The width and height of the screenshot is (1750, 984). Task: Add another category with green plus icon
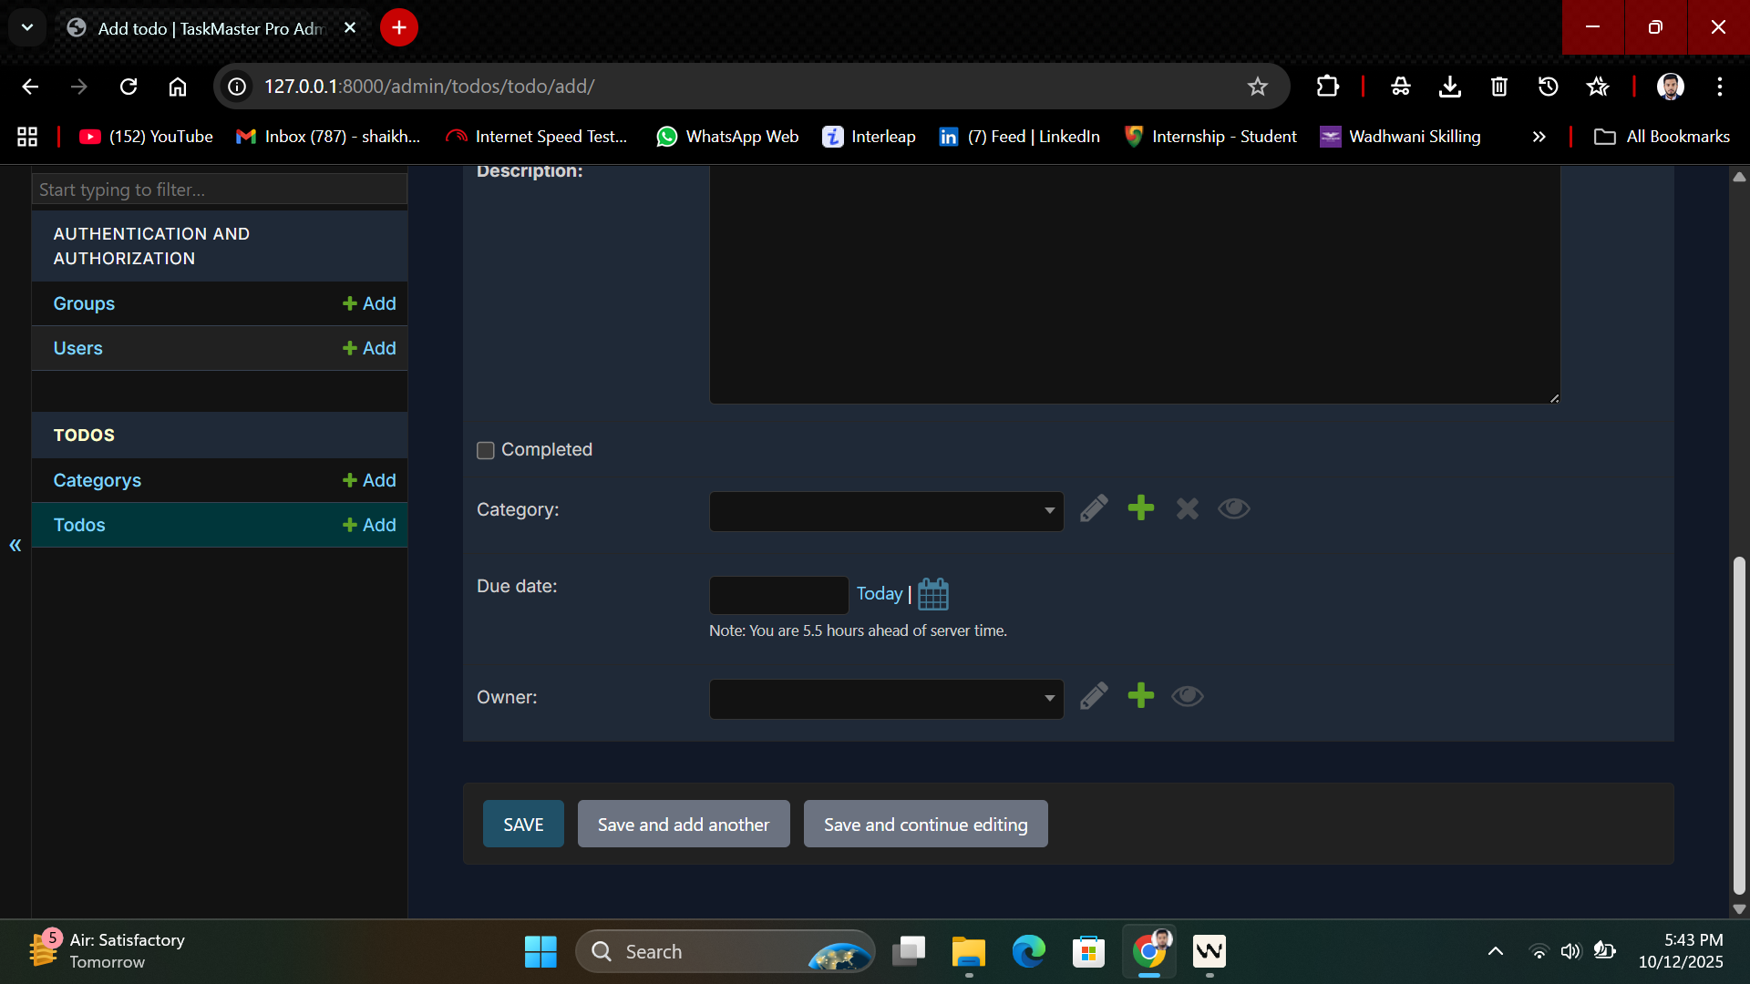1140,508
